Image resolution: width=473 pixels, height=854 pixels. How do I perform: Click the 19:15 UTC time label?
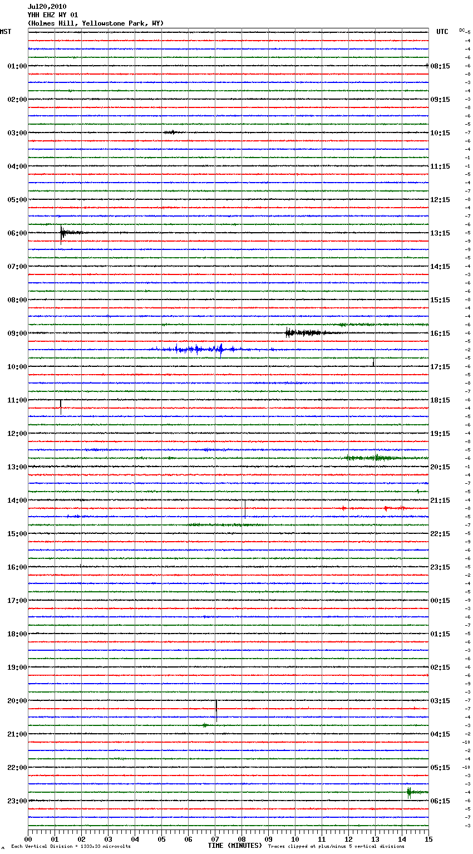pyautogui.click(x=440, y=434)
